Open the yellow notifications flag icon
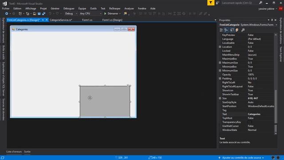 pyautogui.click(x=211, y=3)
